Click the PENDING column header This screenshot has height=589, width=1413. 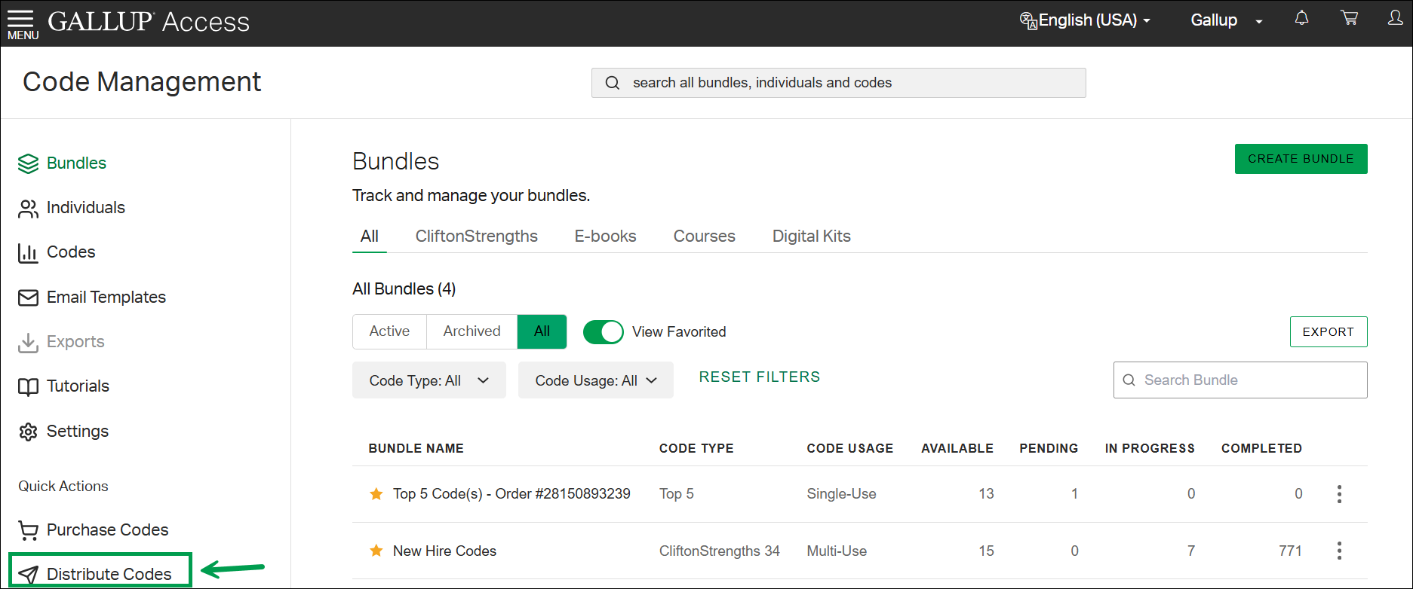(x=1049, y=449)
